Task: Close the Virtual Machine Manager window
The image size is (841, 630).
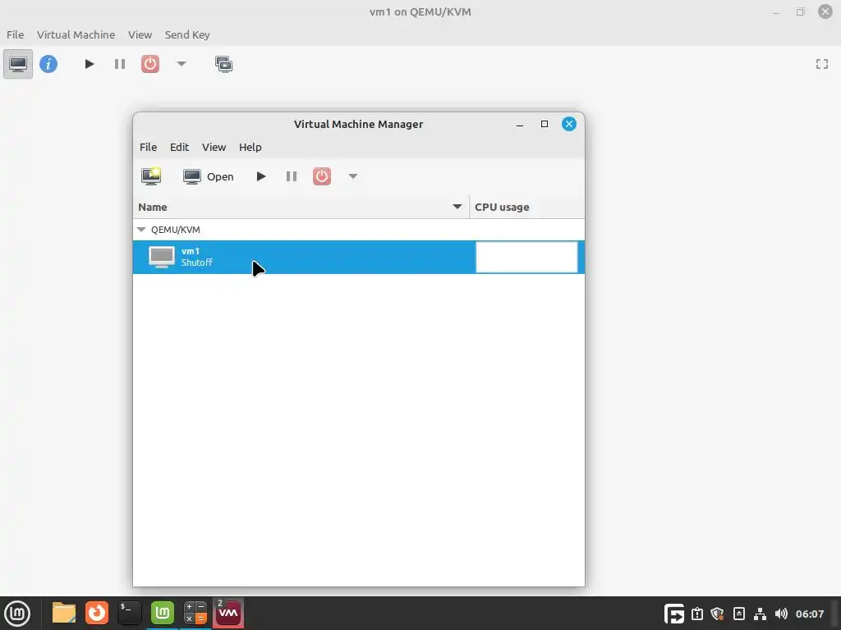Action: point(568,125)
